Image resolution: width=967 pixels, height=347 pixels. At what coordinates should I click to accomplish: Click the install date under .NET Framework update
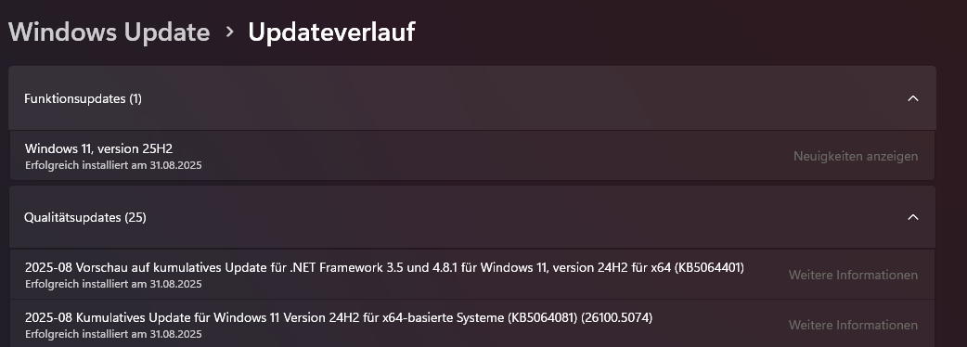coord(113,284)
